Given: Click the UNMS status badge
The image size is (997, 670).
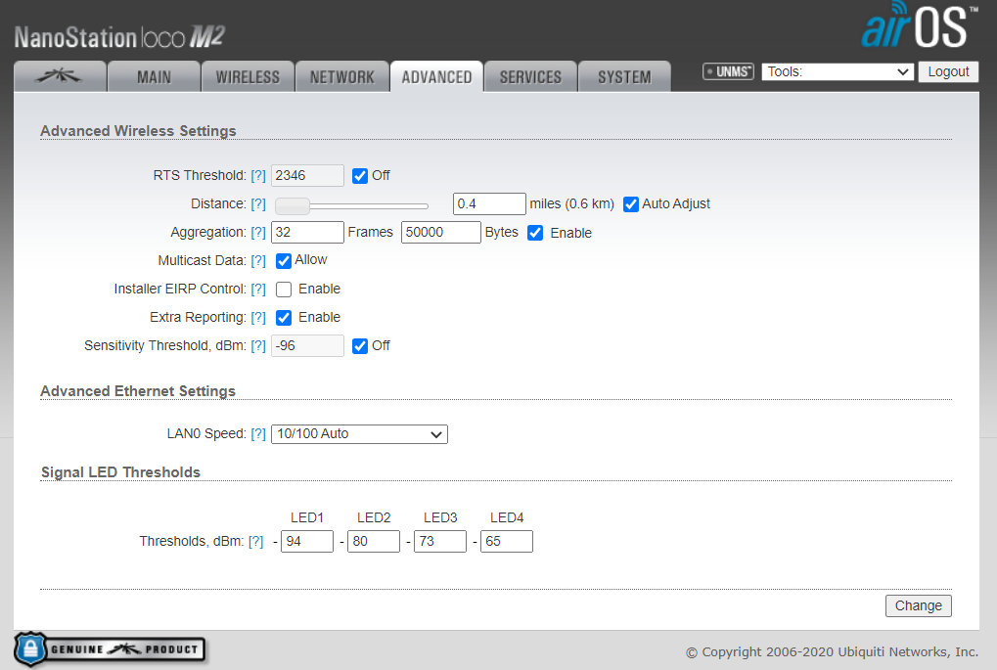Looking at the screenshot, I should [x=728, y=71].
